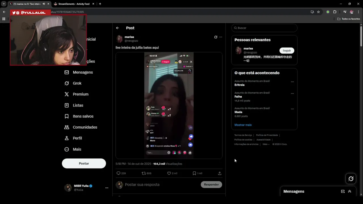Open Política de Privacidade footer link
This screenshot has width=363, height=204.
pyautogui.click(x=267, y=135)
